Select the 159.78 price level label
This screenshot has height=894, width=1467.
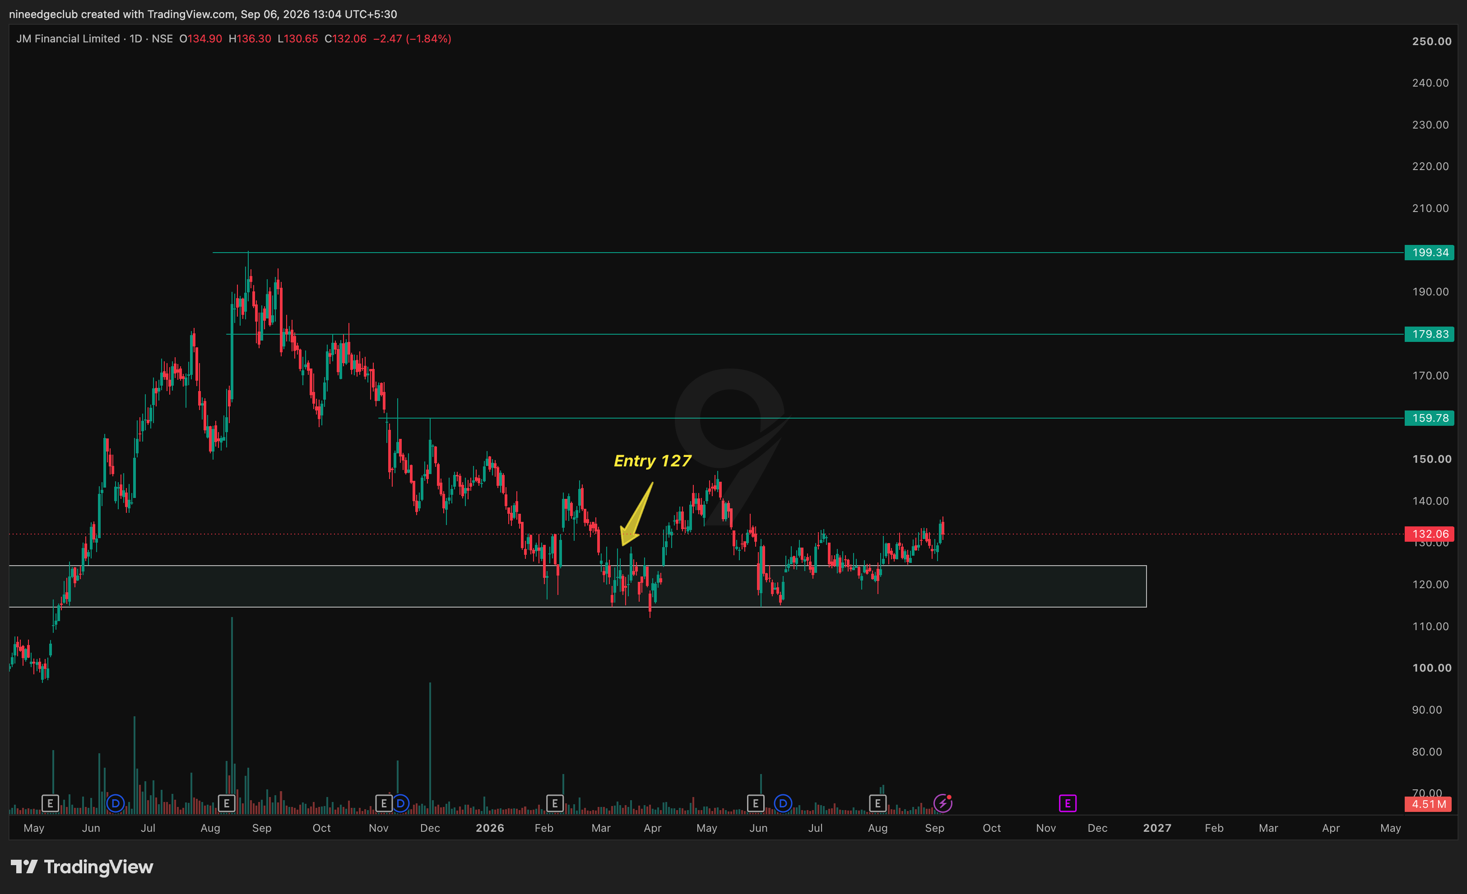tap(1430, 418)
